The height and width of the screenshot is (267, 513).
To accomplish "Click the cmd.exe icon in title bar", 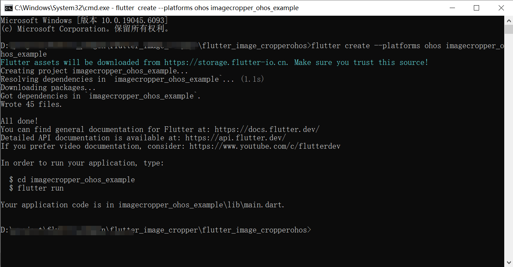I will point(8,8).
